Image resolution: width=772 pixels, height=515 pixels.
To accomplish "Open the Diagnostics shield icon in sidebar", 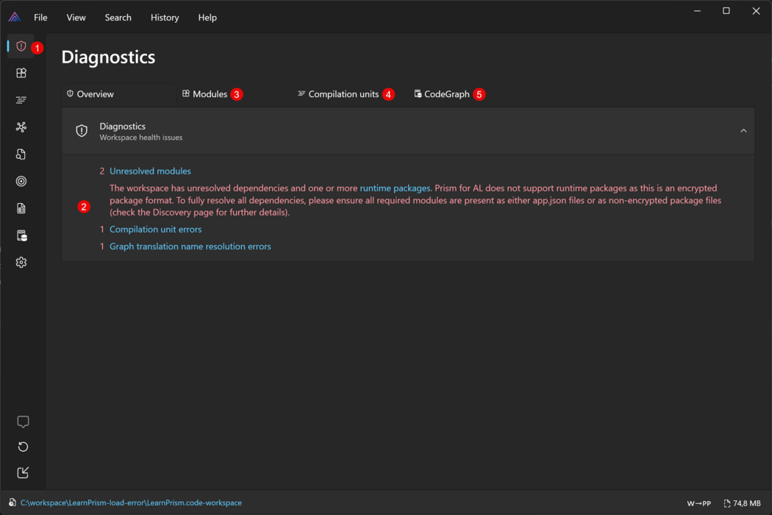I will [21, 46].
